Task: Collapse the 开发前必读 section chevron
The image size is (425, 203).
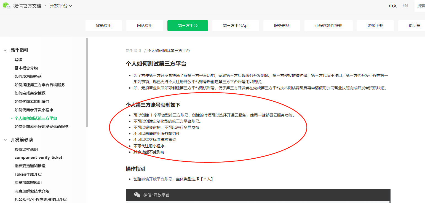Action: [5, 140]
